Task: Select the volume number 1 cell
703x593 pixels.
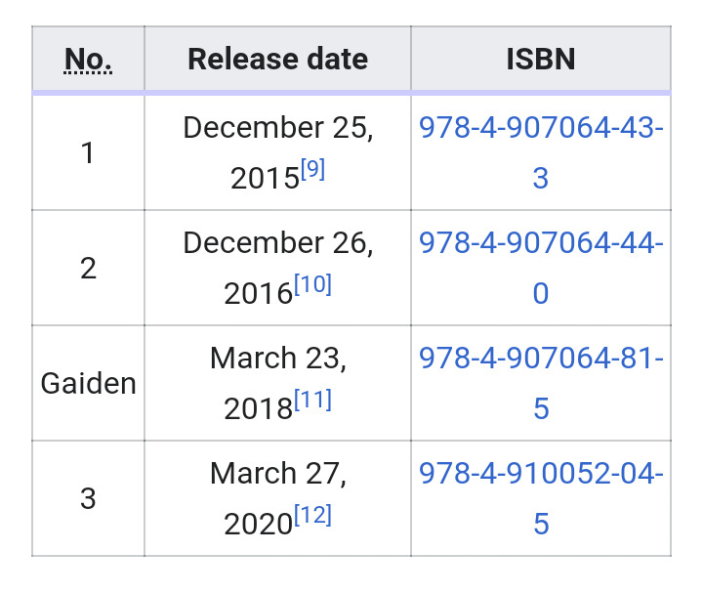Action: (x=88, y=153)
